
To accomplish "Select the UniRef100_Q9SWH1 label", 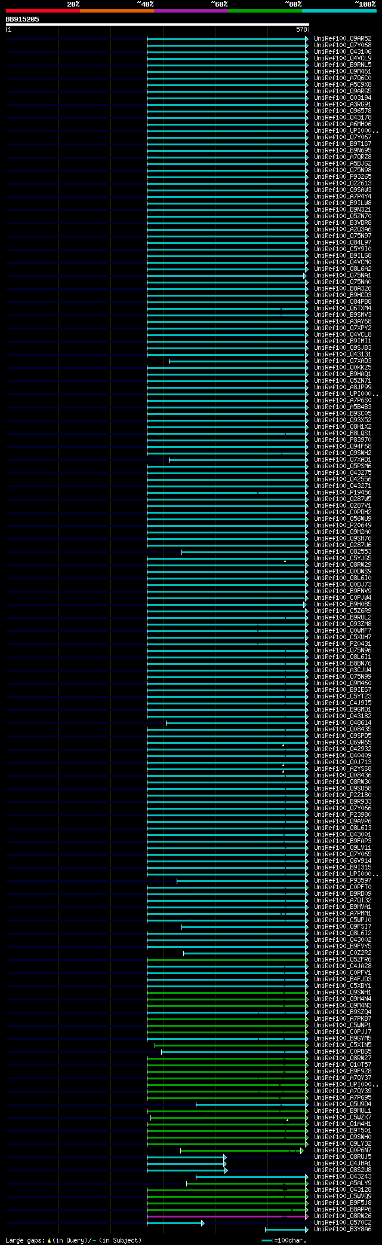I will pos(343,992).
